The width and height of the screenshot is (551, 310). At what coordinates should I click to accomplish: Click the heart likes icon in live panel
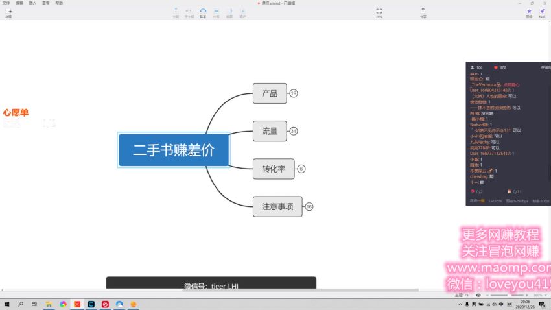[496, 67]
